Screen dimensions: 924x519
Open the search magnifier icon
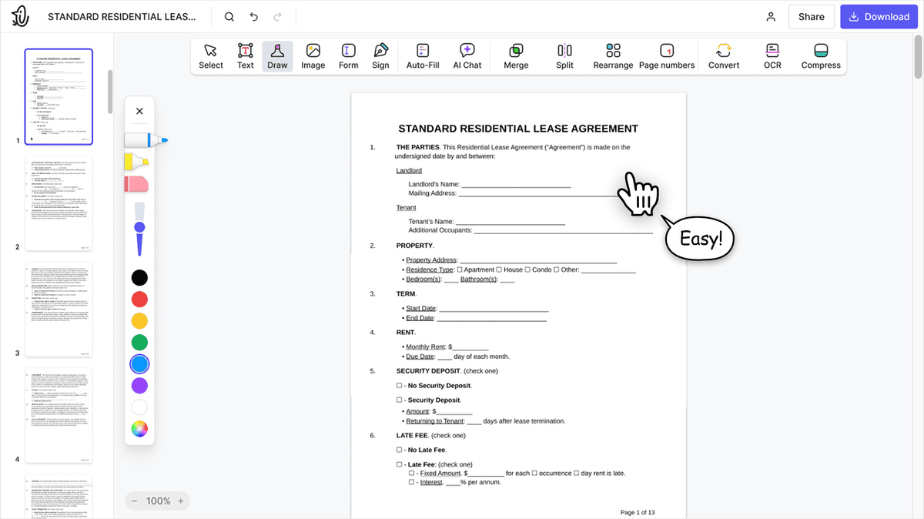(229, 17)
